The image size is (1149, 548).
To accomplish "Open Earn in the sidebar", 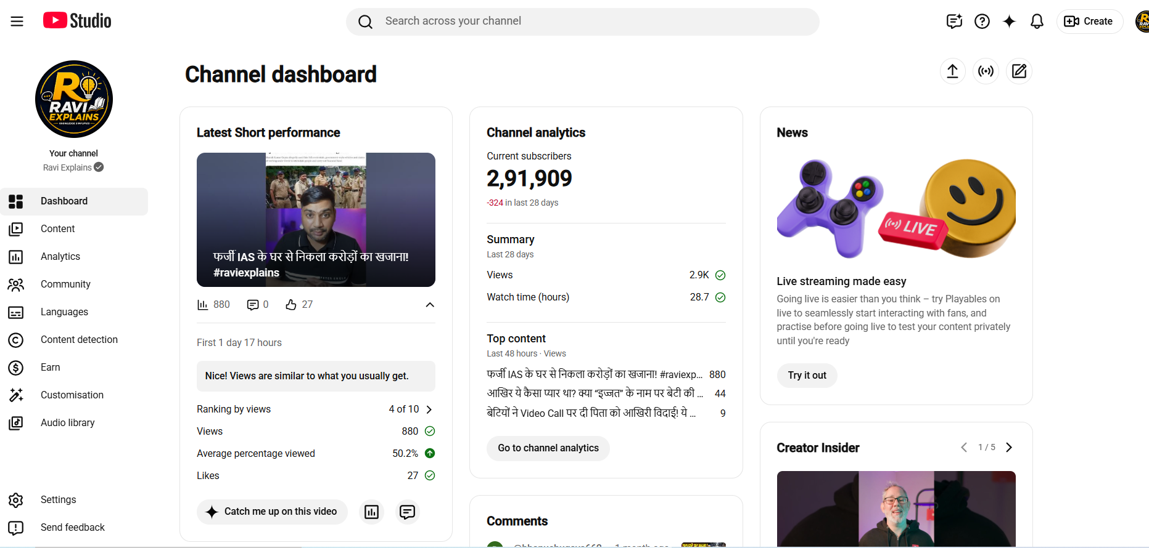I will coord(74,368).
